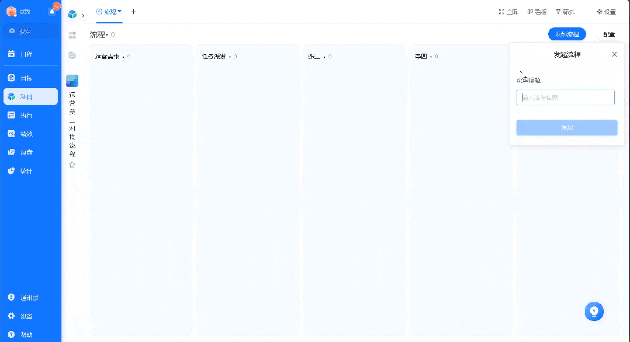
Task: Open the 统计 statistics module
Action: [30, 170]
